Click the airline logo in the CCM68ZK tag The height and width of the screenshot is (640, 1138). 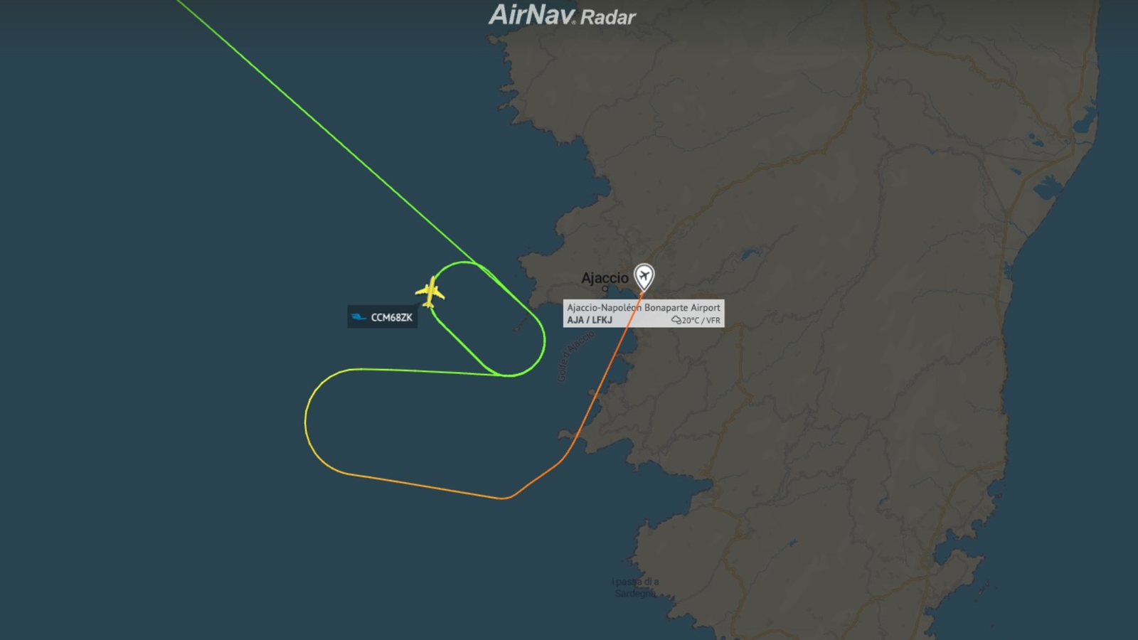[x=358, y=317]
